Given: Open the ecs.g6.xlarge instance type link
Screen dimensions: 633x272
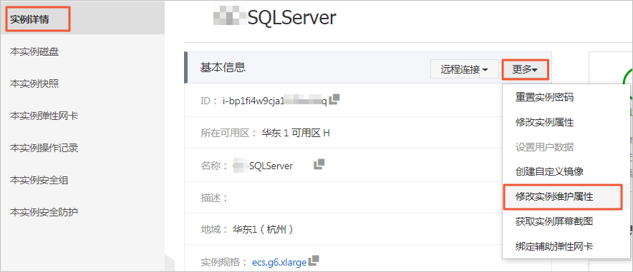Looking at the screenshot, I should [279, 262].
